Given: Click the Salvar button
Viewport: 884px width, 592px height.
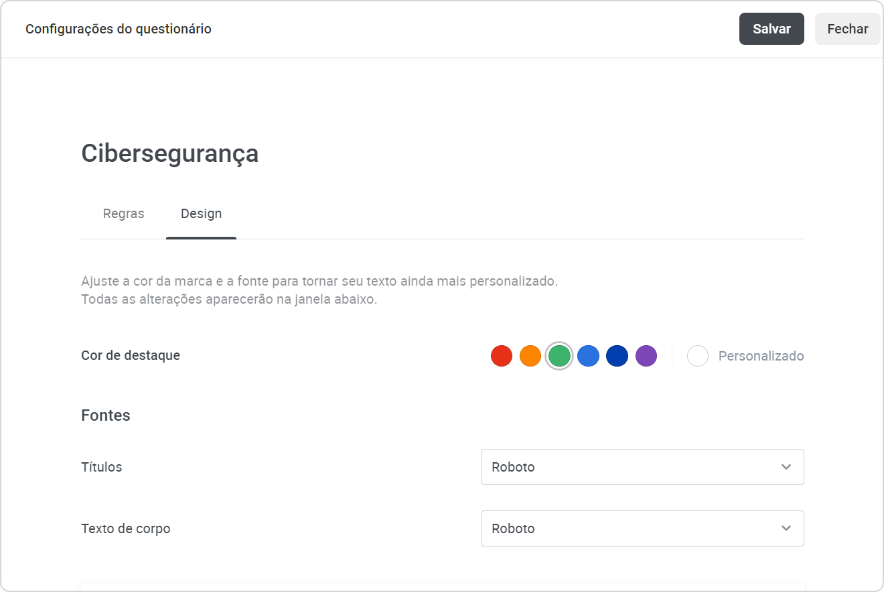Looking at the screenshot, I should coord(771,29).
